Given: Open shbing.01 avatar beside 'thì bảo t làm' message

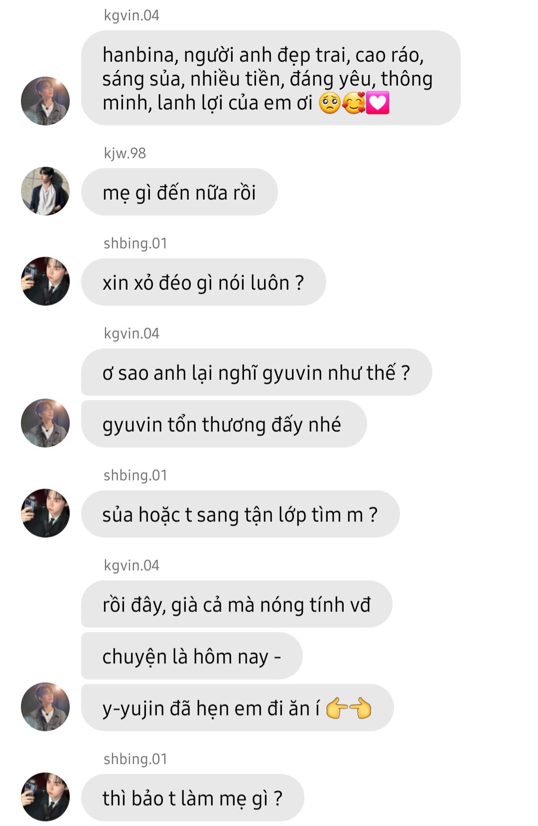Looking at the screenshot, I should (x=45, y=797).
